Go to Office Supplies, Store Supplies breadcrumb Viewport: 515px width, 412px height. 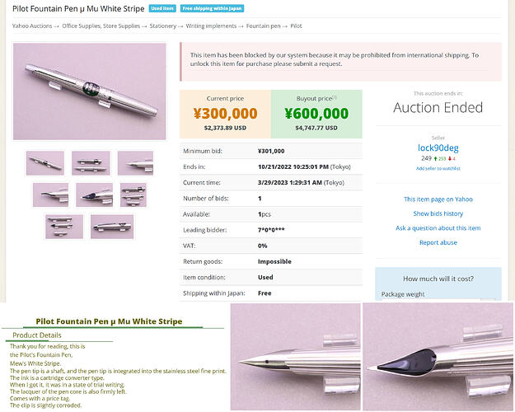tap(101, 26)
